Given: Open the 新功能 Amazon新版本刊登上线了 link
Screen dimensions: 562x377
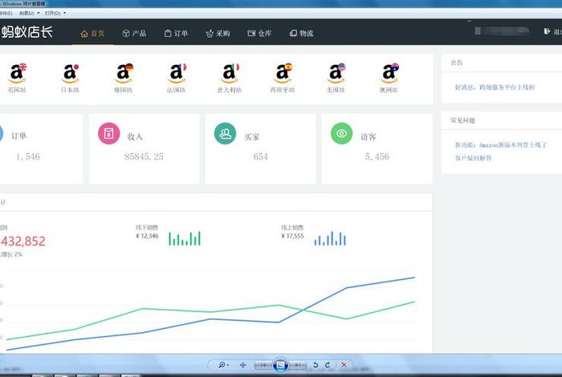Looking at the screenshot, I should click(x=501, y=145).
